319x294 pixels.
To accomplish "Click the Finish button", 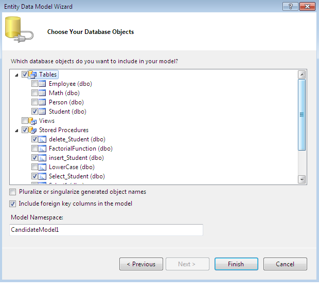I will (236, 264).
